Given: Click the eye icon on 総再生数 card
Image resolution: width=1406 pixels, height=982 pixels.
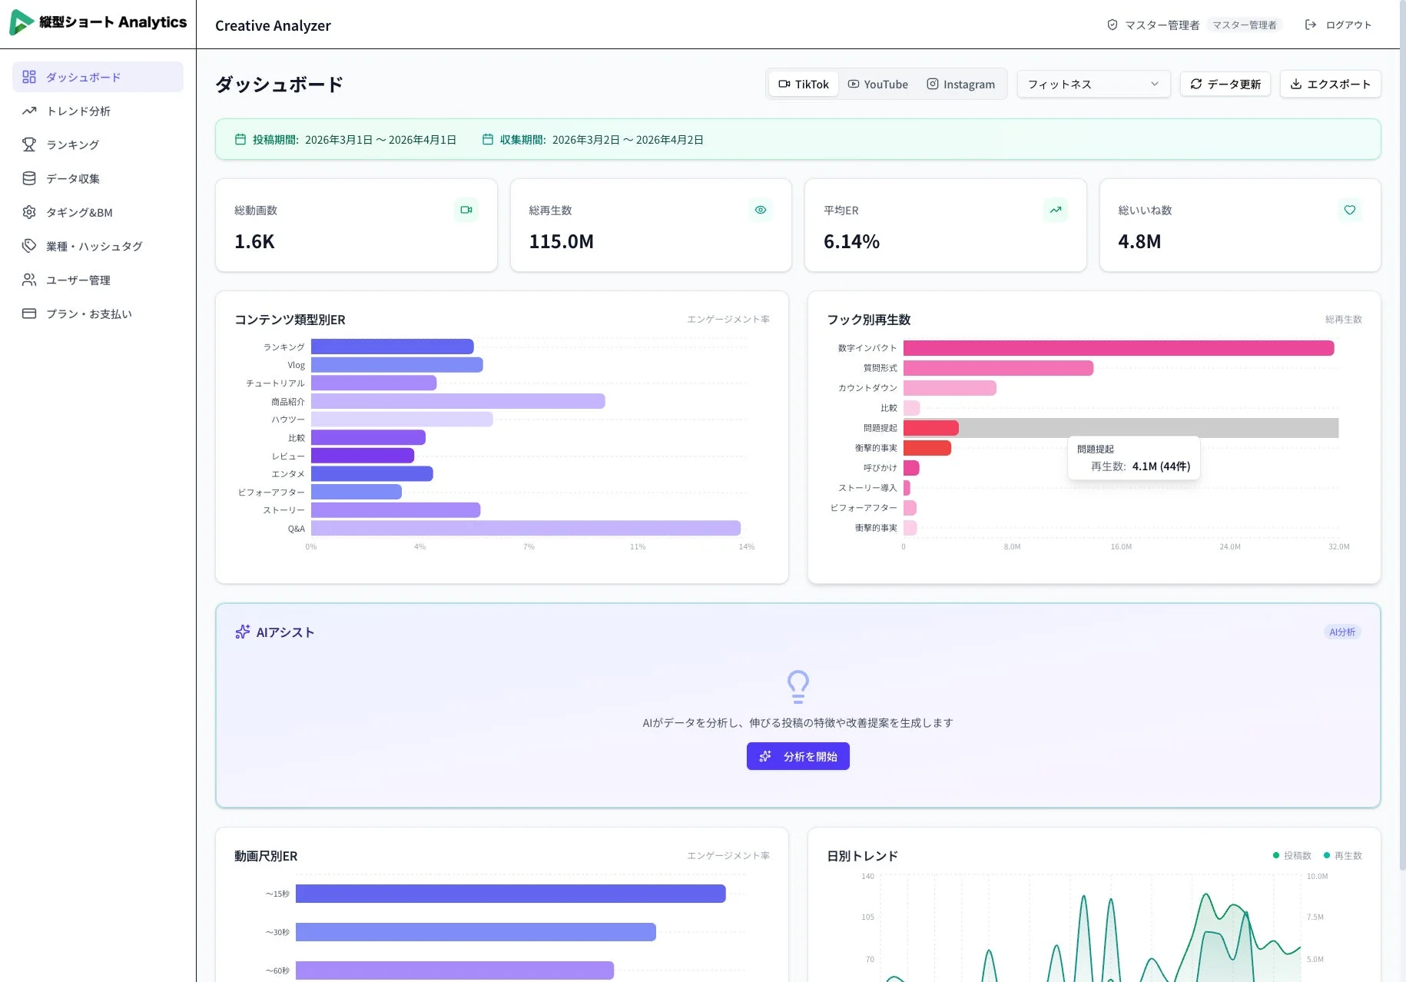Looking at the screenshot, I should click(x=760, y=210).
